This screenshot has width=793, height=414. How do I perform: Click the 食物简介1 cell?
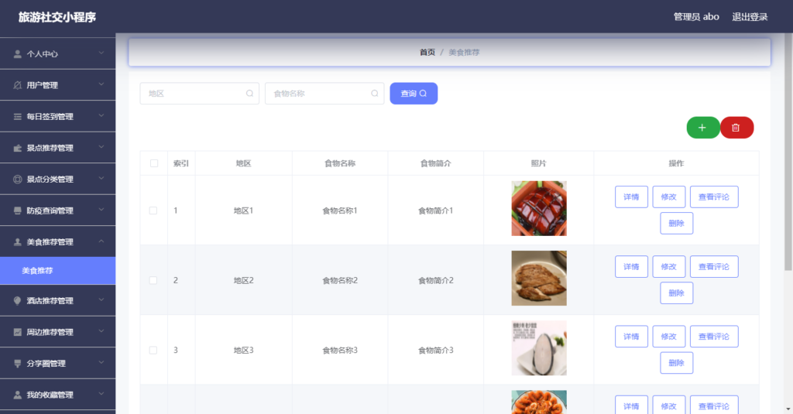[x=435, y=210]
